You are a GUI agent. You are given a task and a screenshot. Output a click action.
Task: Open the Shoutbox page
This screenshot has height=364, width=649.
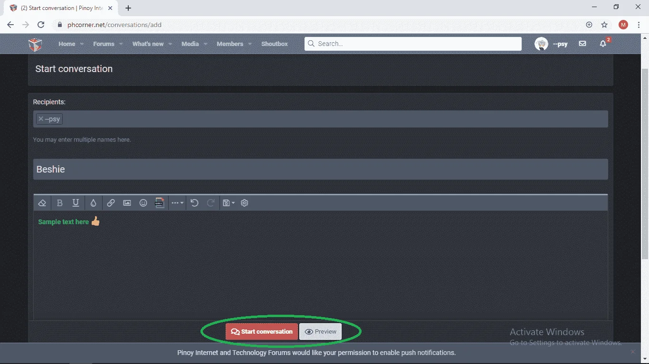pyautogui.click(x=275, y=44)
